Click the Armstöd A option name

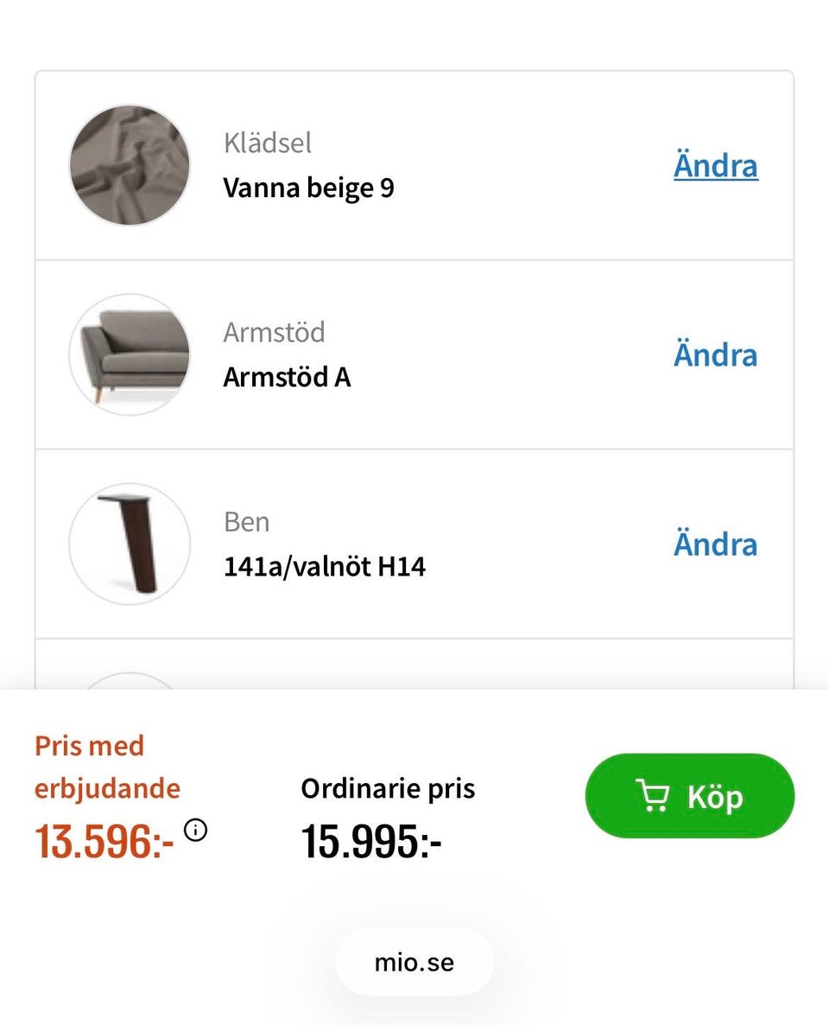coord(287,377)
